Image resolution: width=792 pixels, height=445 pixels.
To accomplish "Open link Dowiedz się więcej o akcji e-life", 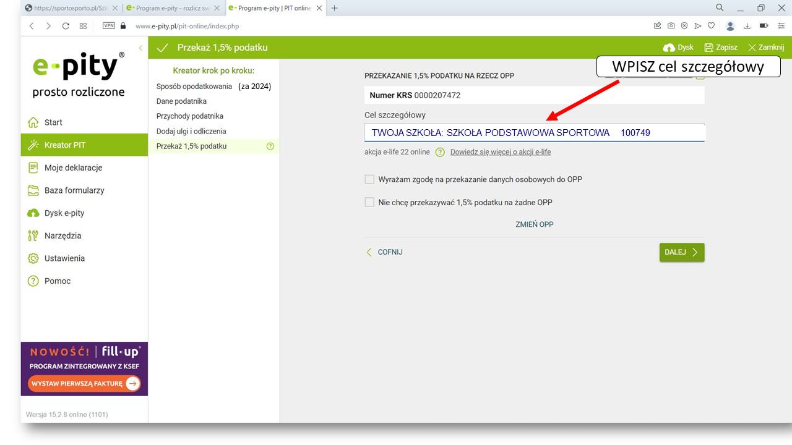I will 501,152.
